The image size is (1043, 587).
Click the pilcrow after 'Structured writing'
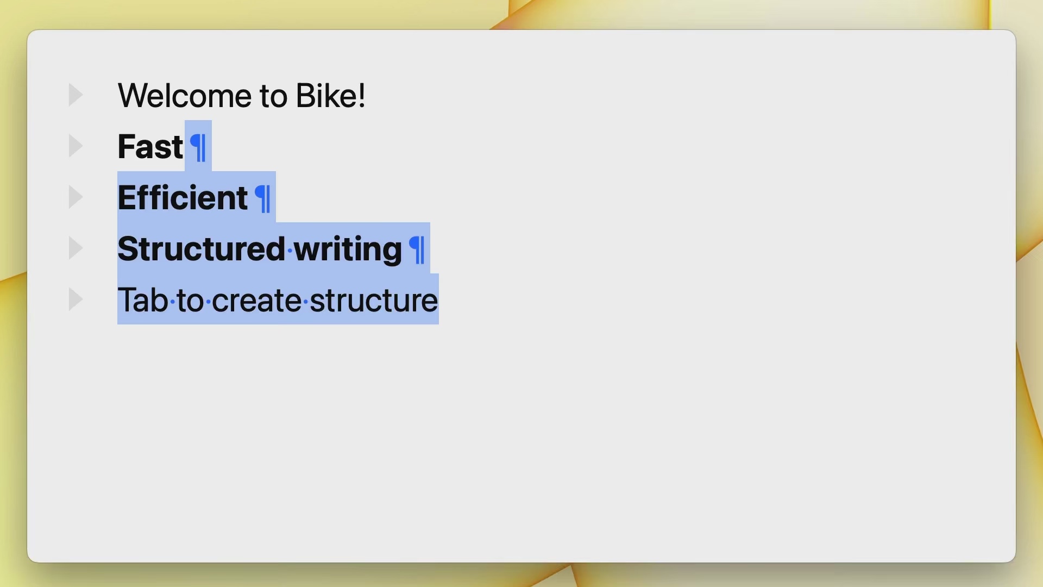[417, 249]
